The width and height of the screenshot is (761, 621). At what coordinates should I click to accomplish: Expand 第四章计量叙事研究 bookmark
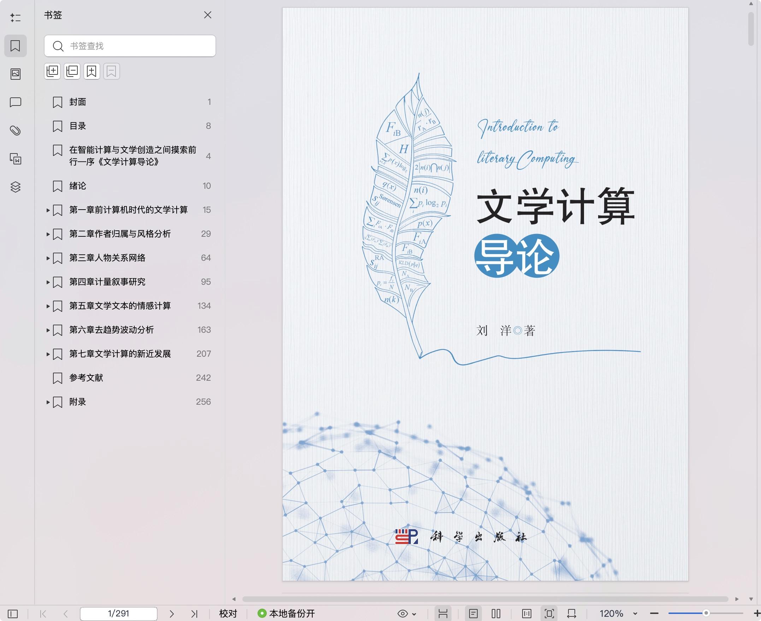pyautogui.click(x=48, y=282)
